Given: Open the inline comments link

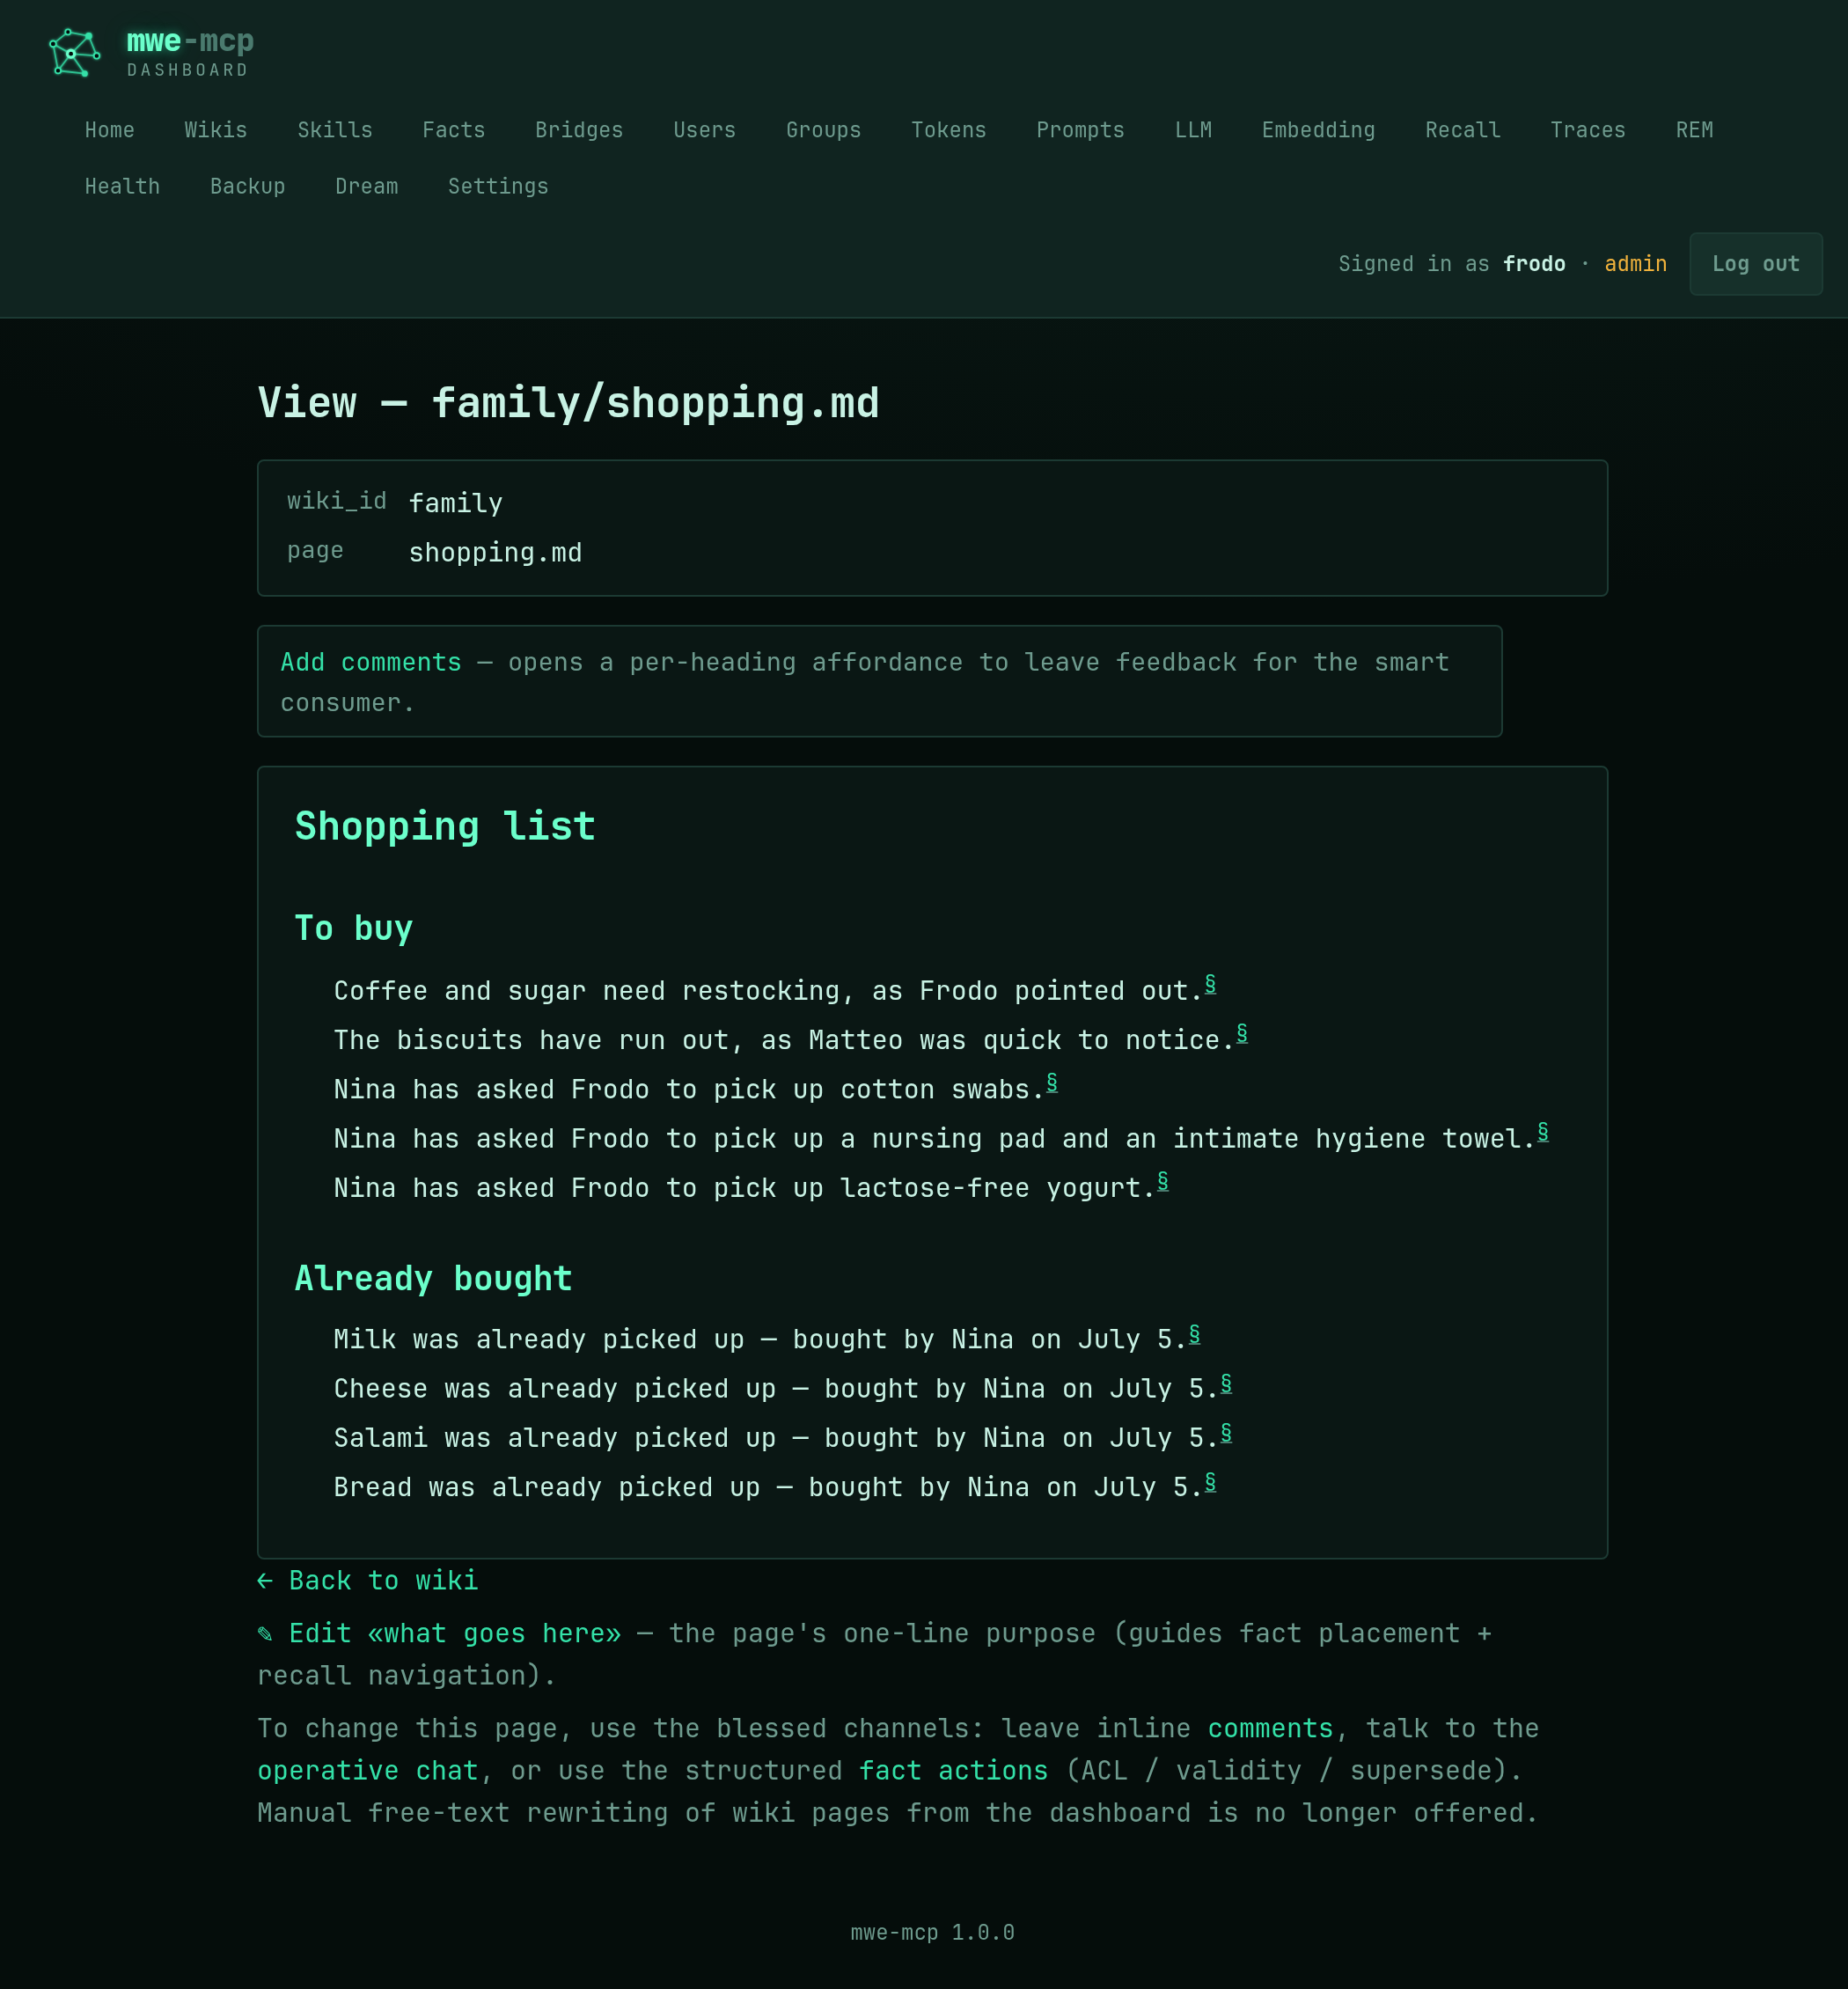Looking at the screenshot, I should [x=1270, y=1728].
